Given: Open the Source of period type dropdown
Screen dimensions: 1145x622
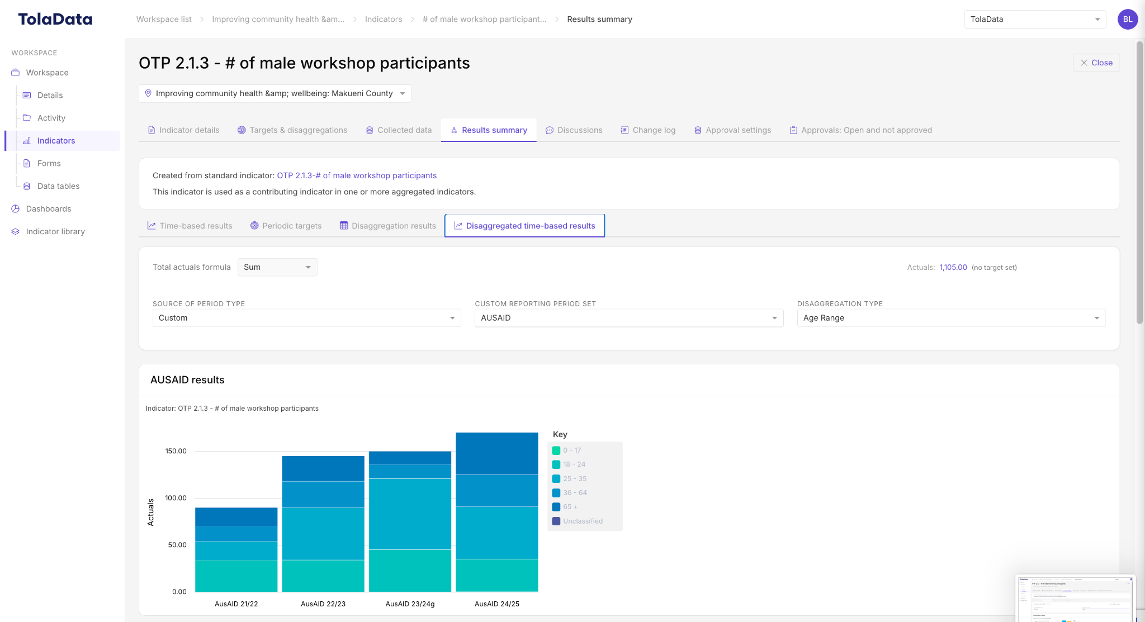Looking at the screenshot, I should (x=306, y=318).
